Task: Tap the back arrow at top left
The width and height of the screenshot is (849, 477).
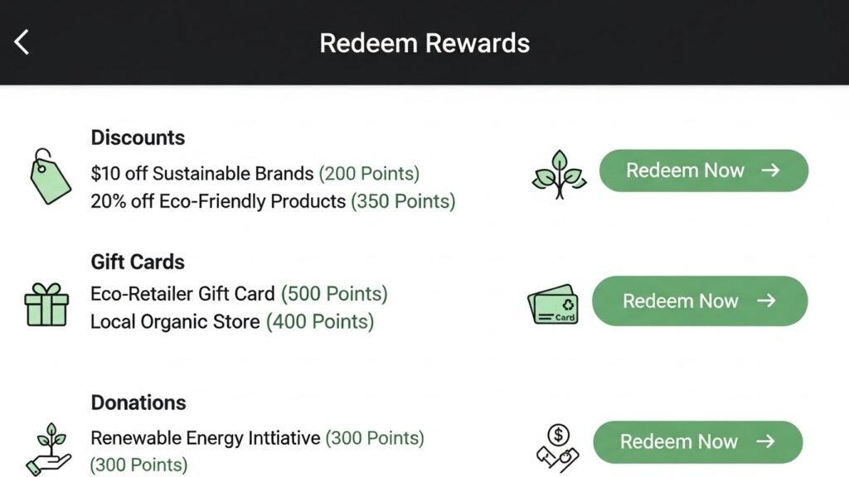Action: 22,41
